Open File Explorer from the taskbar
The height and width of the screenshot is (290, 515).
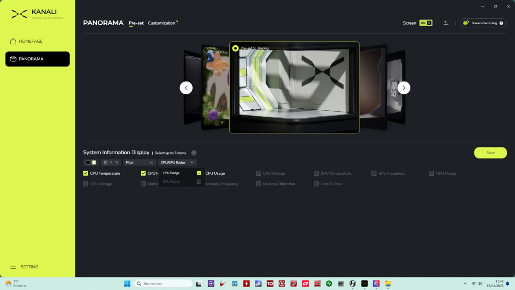(388, 283)
